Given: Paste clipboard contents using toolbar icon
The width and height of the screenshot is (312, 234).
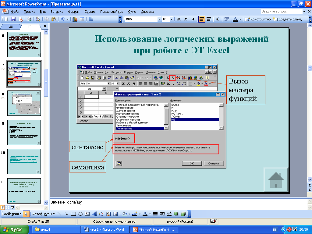Looking at the screenshot, I should coord(54,19).
